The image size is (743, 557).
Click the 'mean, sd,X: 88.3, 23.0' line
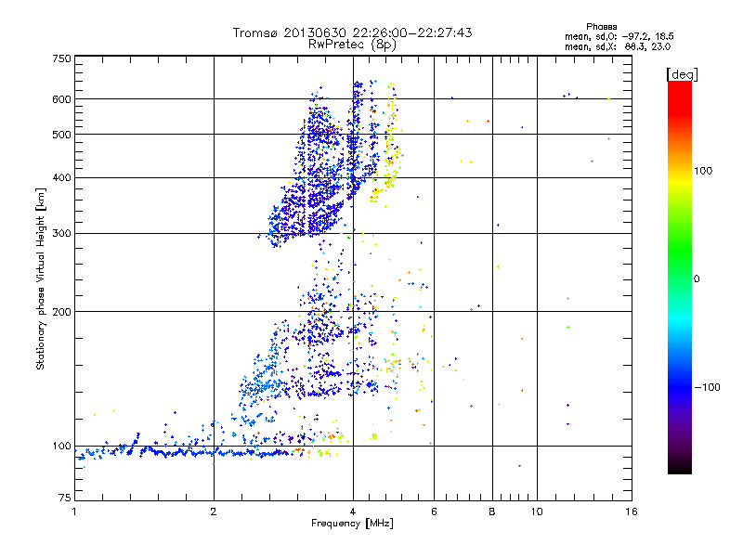618,46
